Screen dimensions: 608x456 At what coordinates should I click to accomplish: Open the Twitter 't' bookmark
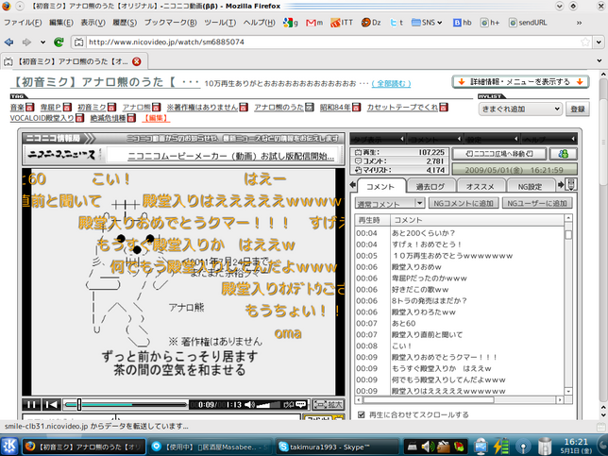[x=397, y=23]
